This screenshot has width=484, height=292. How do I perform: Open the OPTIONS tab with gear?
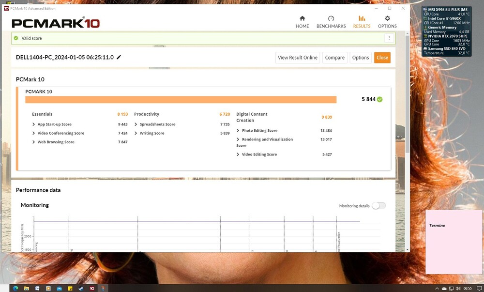[387, 22]
